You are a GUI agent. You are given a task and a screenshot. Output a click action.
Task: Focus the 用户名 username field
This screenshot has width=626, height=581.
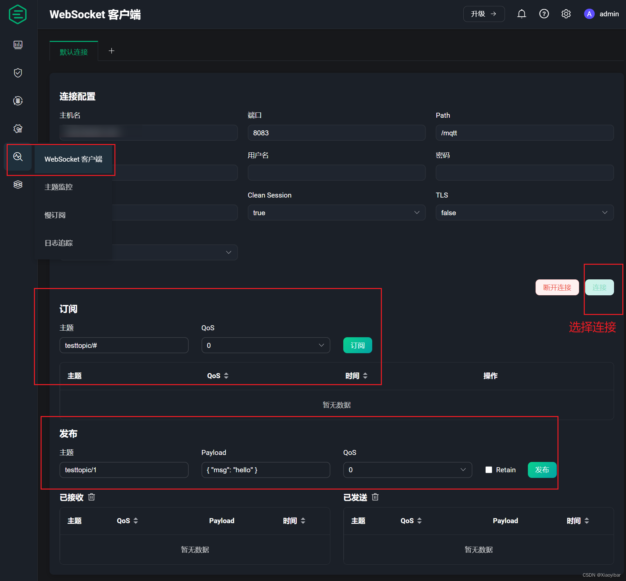[337, 173]
